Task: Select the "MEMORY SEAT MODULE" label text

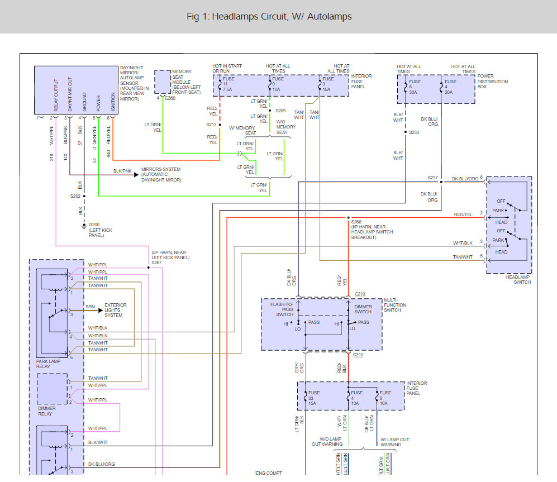Action: point(182,77)
